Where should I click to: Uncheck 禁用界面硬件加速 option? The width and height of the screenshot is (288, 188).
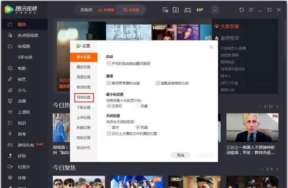[x=109, y=83]
